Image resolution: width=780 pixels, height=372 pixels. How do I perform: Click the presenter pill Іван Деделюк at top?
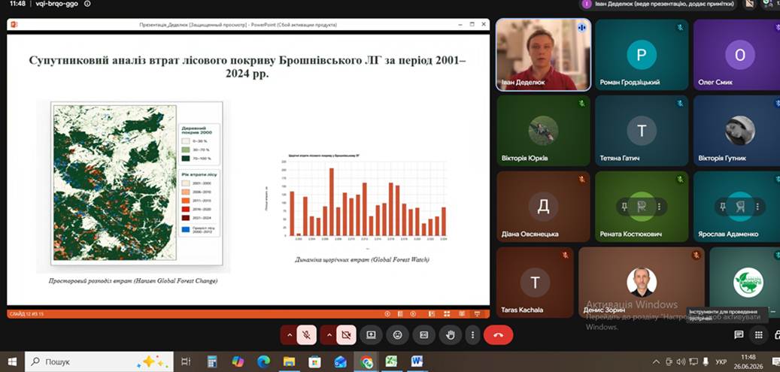(658, 4)
